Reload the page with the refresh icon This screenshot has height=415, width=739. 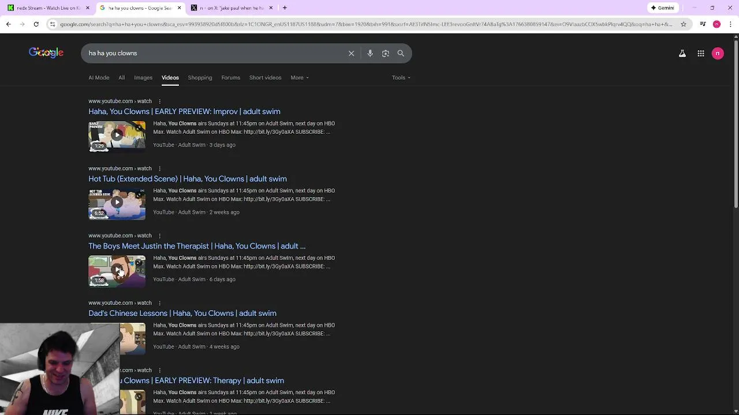[36, 24]
